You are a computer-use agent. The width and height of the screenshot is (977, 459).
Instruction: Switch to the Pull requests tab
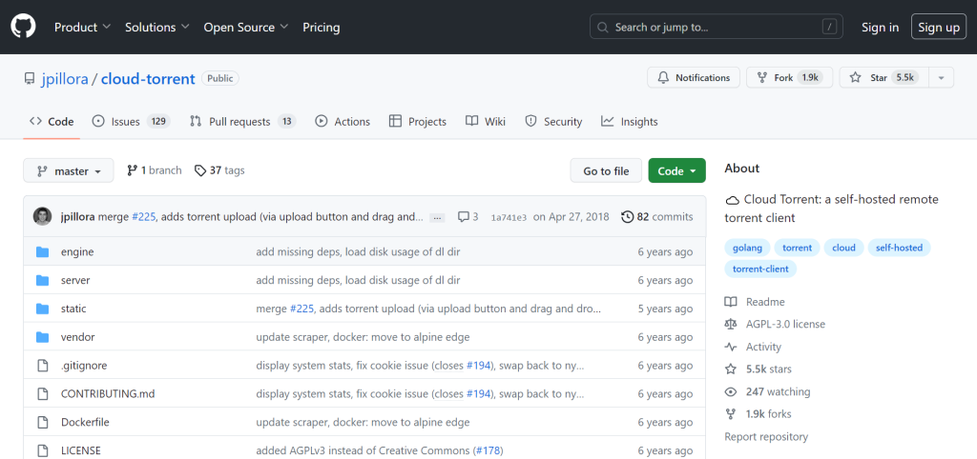242,122
